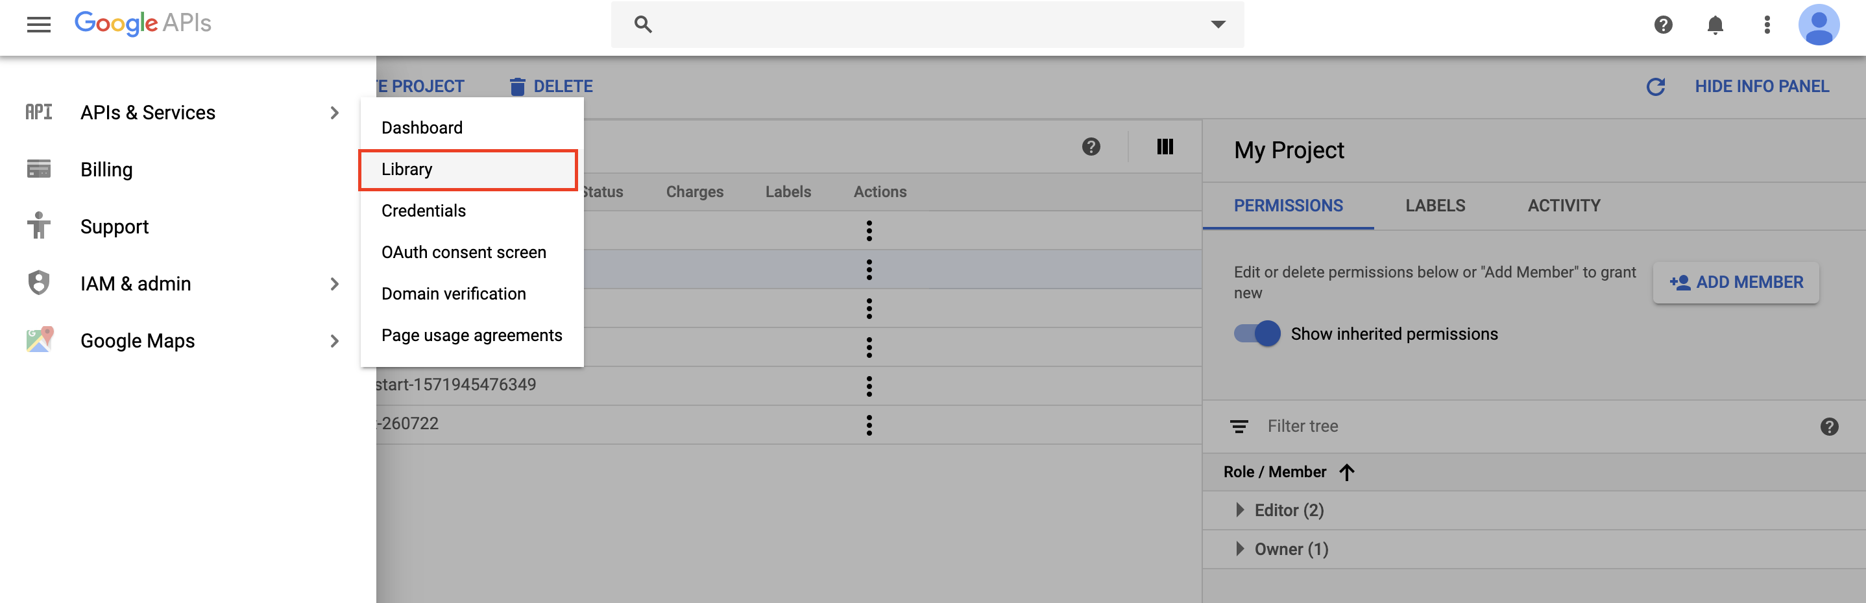The height and width of the screenshot is (603, 1866).
Task: Open Billing from the sidebar
Action: 106,170
